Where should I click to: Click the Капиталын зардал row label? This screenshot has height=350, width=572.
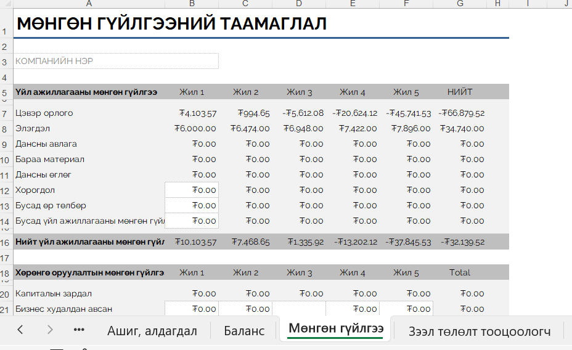(45, 294)
